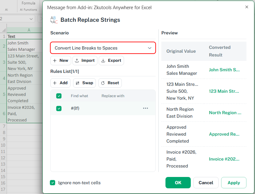Click the #(lf) Find what value
The height and width of the screenshot is (194, 255).
(75, 108)
